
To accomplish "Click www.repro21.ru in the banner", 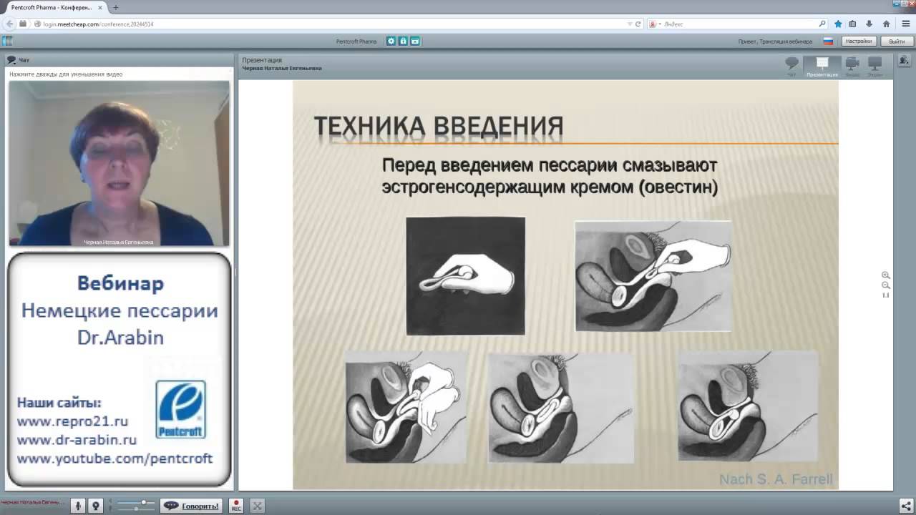I will [72, 421].
